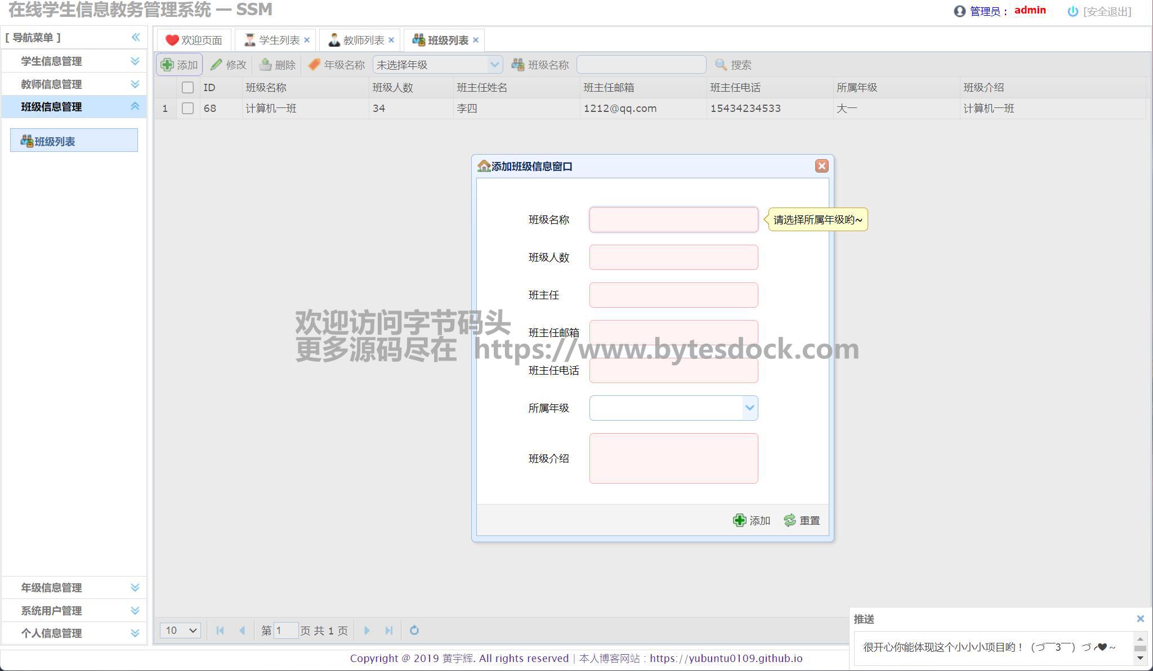The width and height of the screenshot is (1153, 671).
Task: Collapse navigation menu with double-arrow icon
Action: pos(136,37)
